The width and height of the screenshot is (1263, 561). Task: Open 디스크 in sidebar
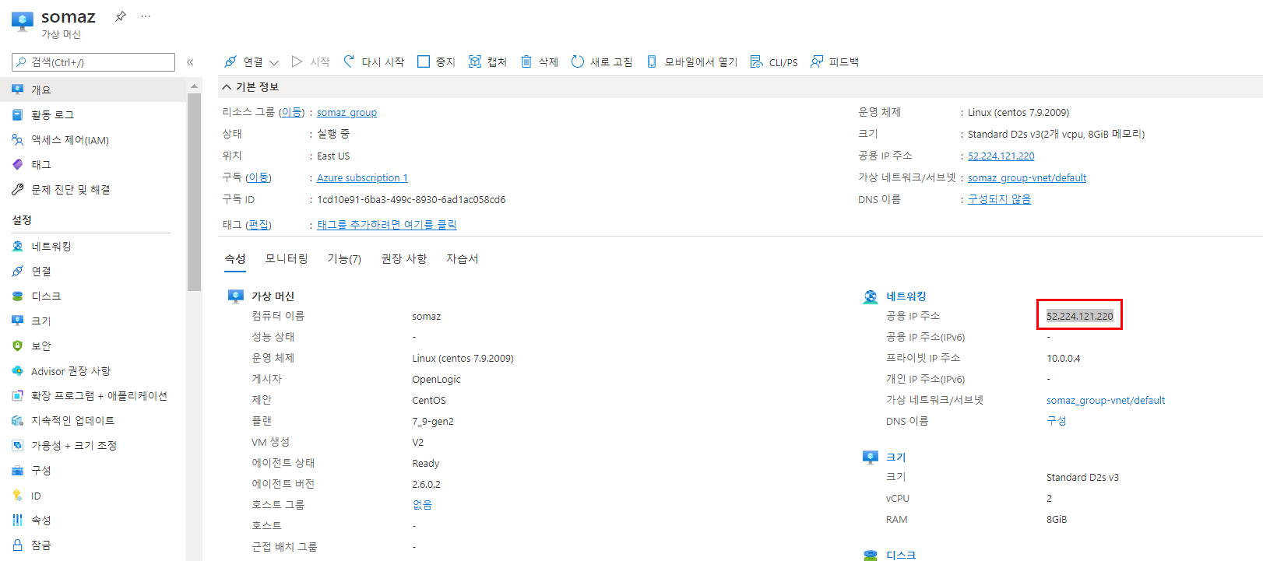click(x=93, y=296)
